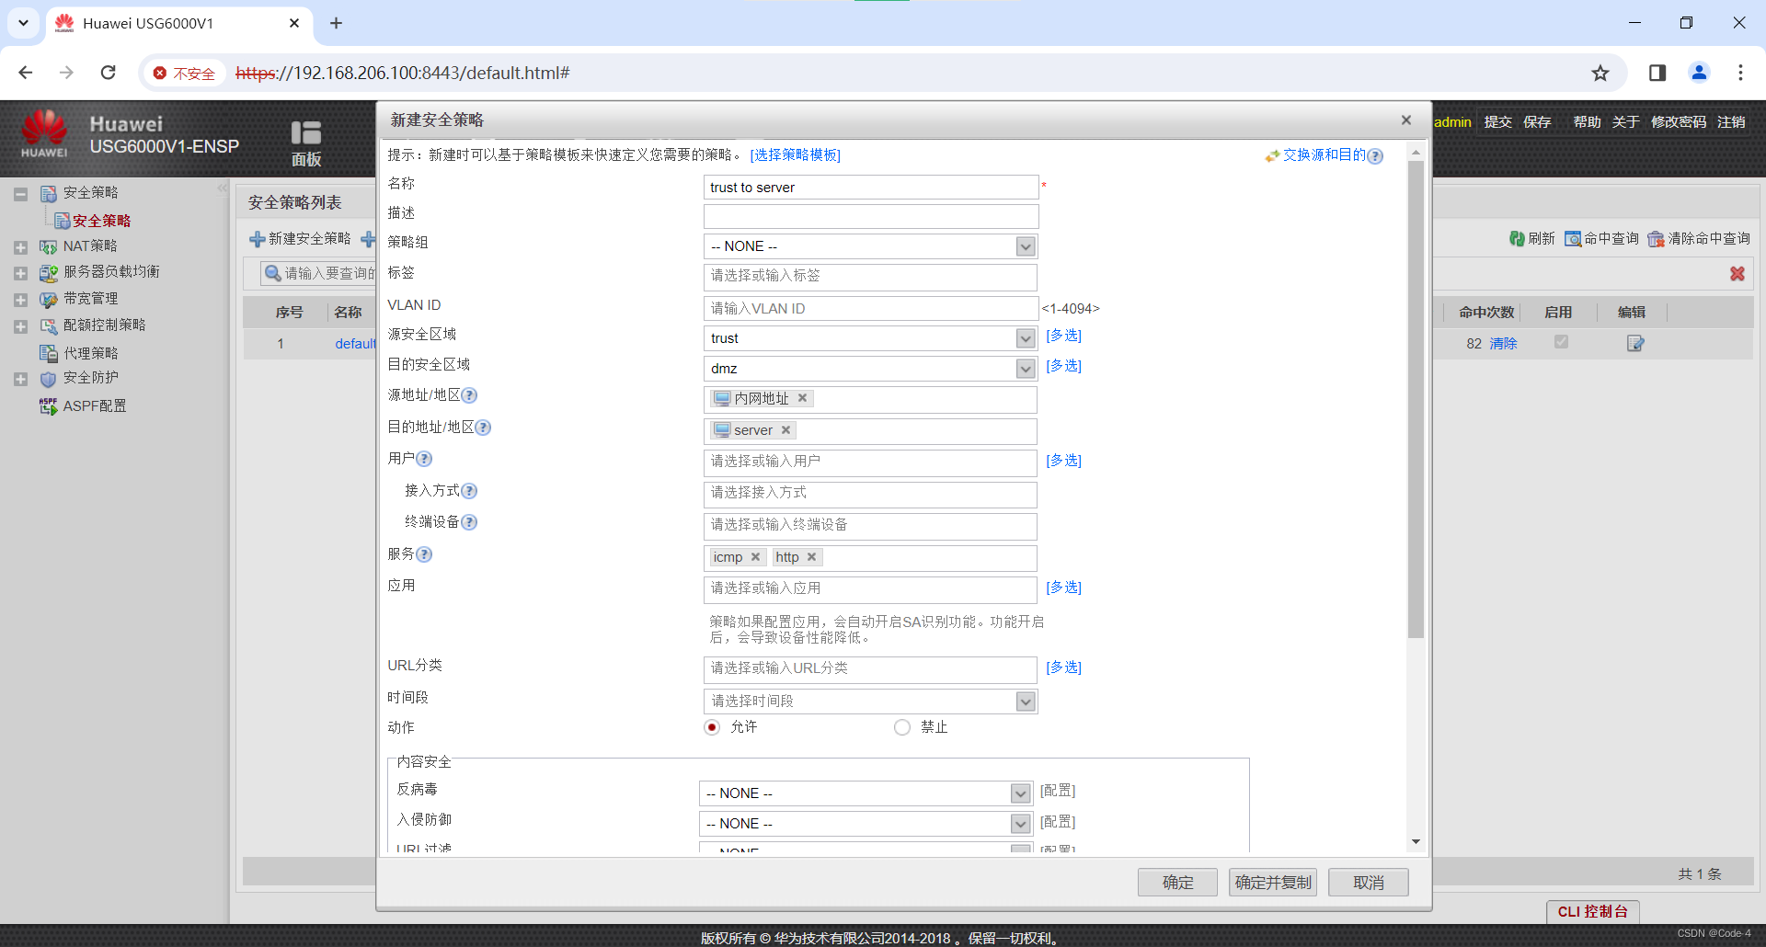Click the 面板 dashboard icon
Screen dimensions: 1766x947
tap(306, 133)
